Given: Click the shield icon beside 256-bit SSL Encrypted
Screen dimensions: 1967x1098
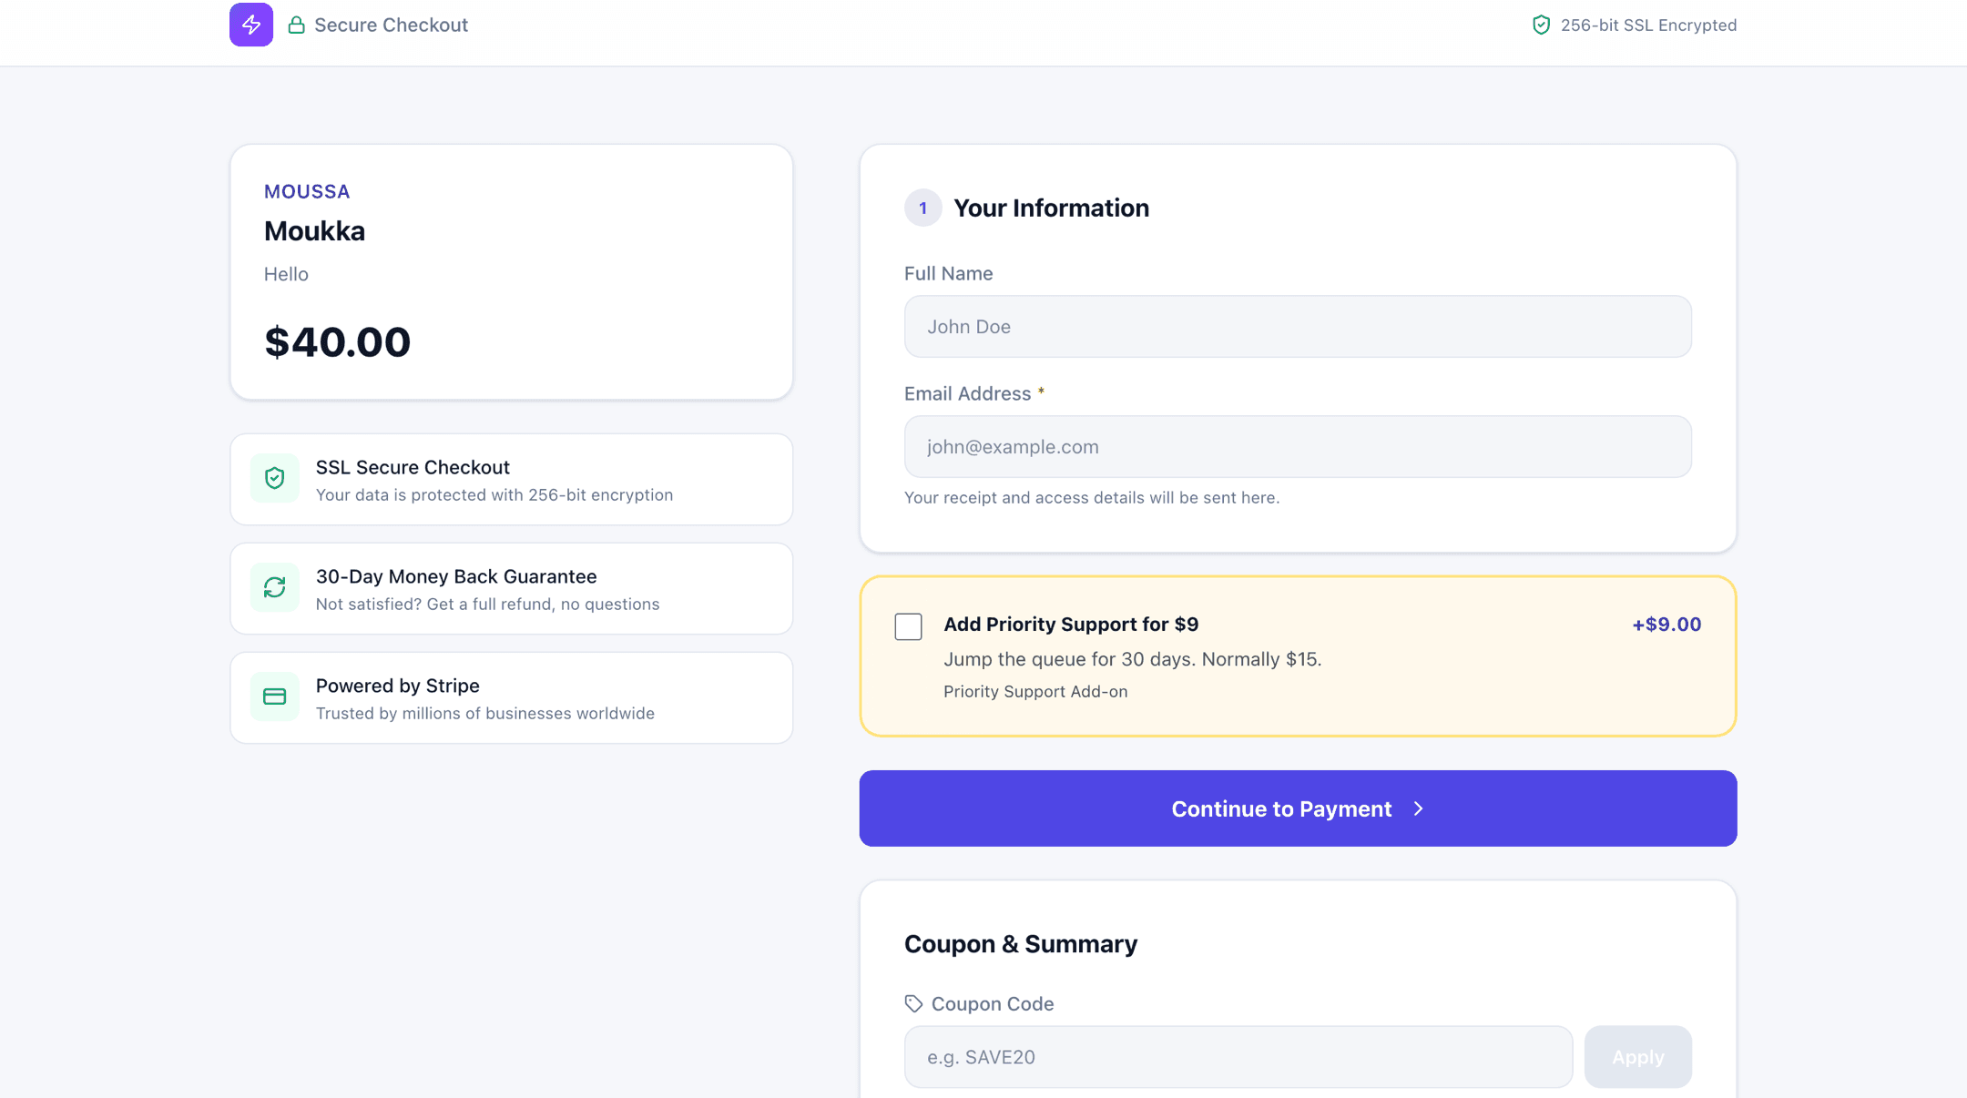Looking at the screenshot, I should pos(1541,25).
